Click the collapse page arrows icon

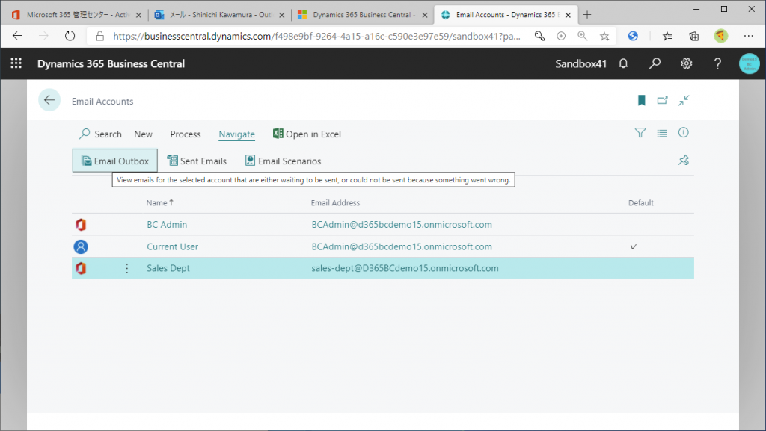coord(684,100)
